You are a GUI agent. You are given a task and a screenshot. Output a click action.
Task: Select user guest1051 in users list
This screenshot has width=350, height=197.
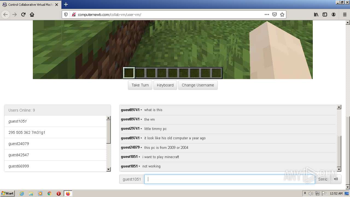(x=55, y=121)
